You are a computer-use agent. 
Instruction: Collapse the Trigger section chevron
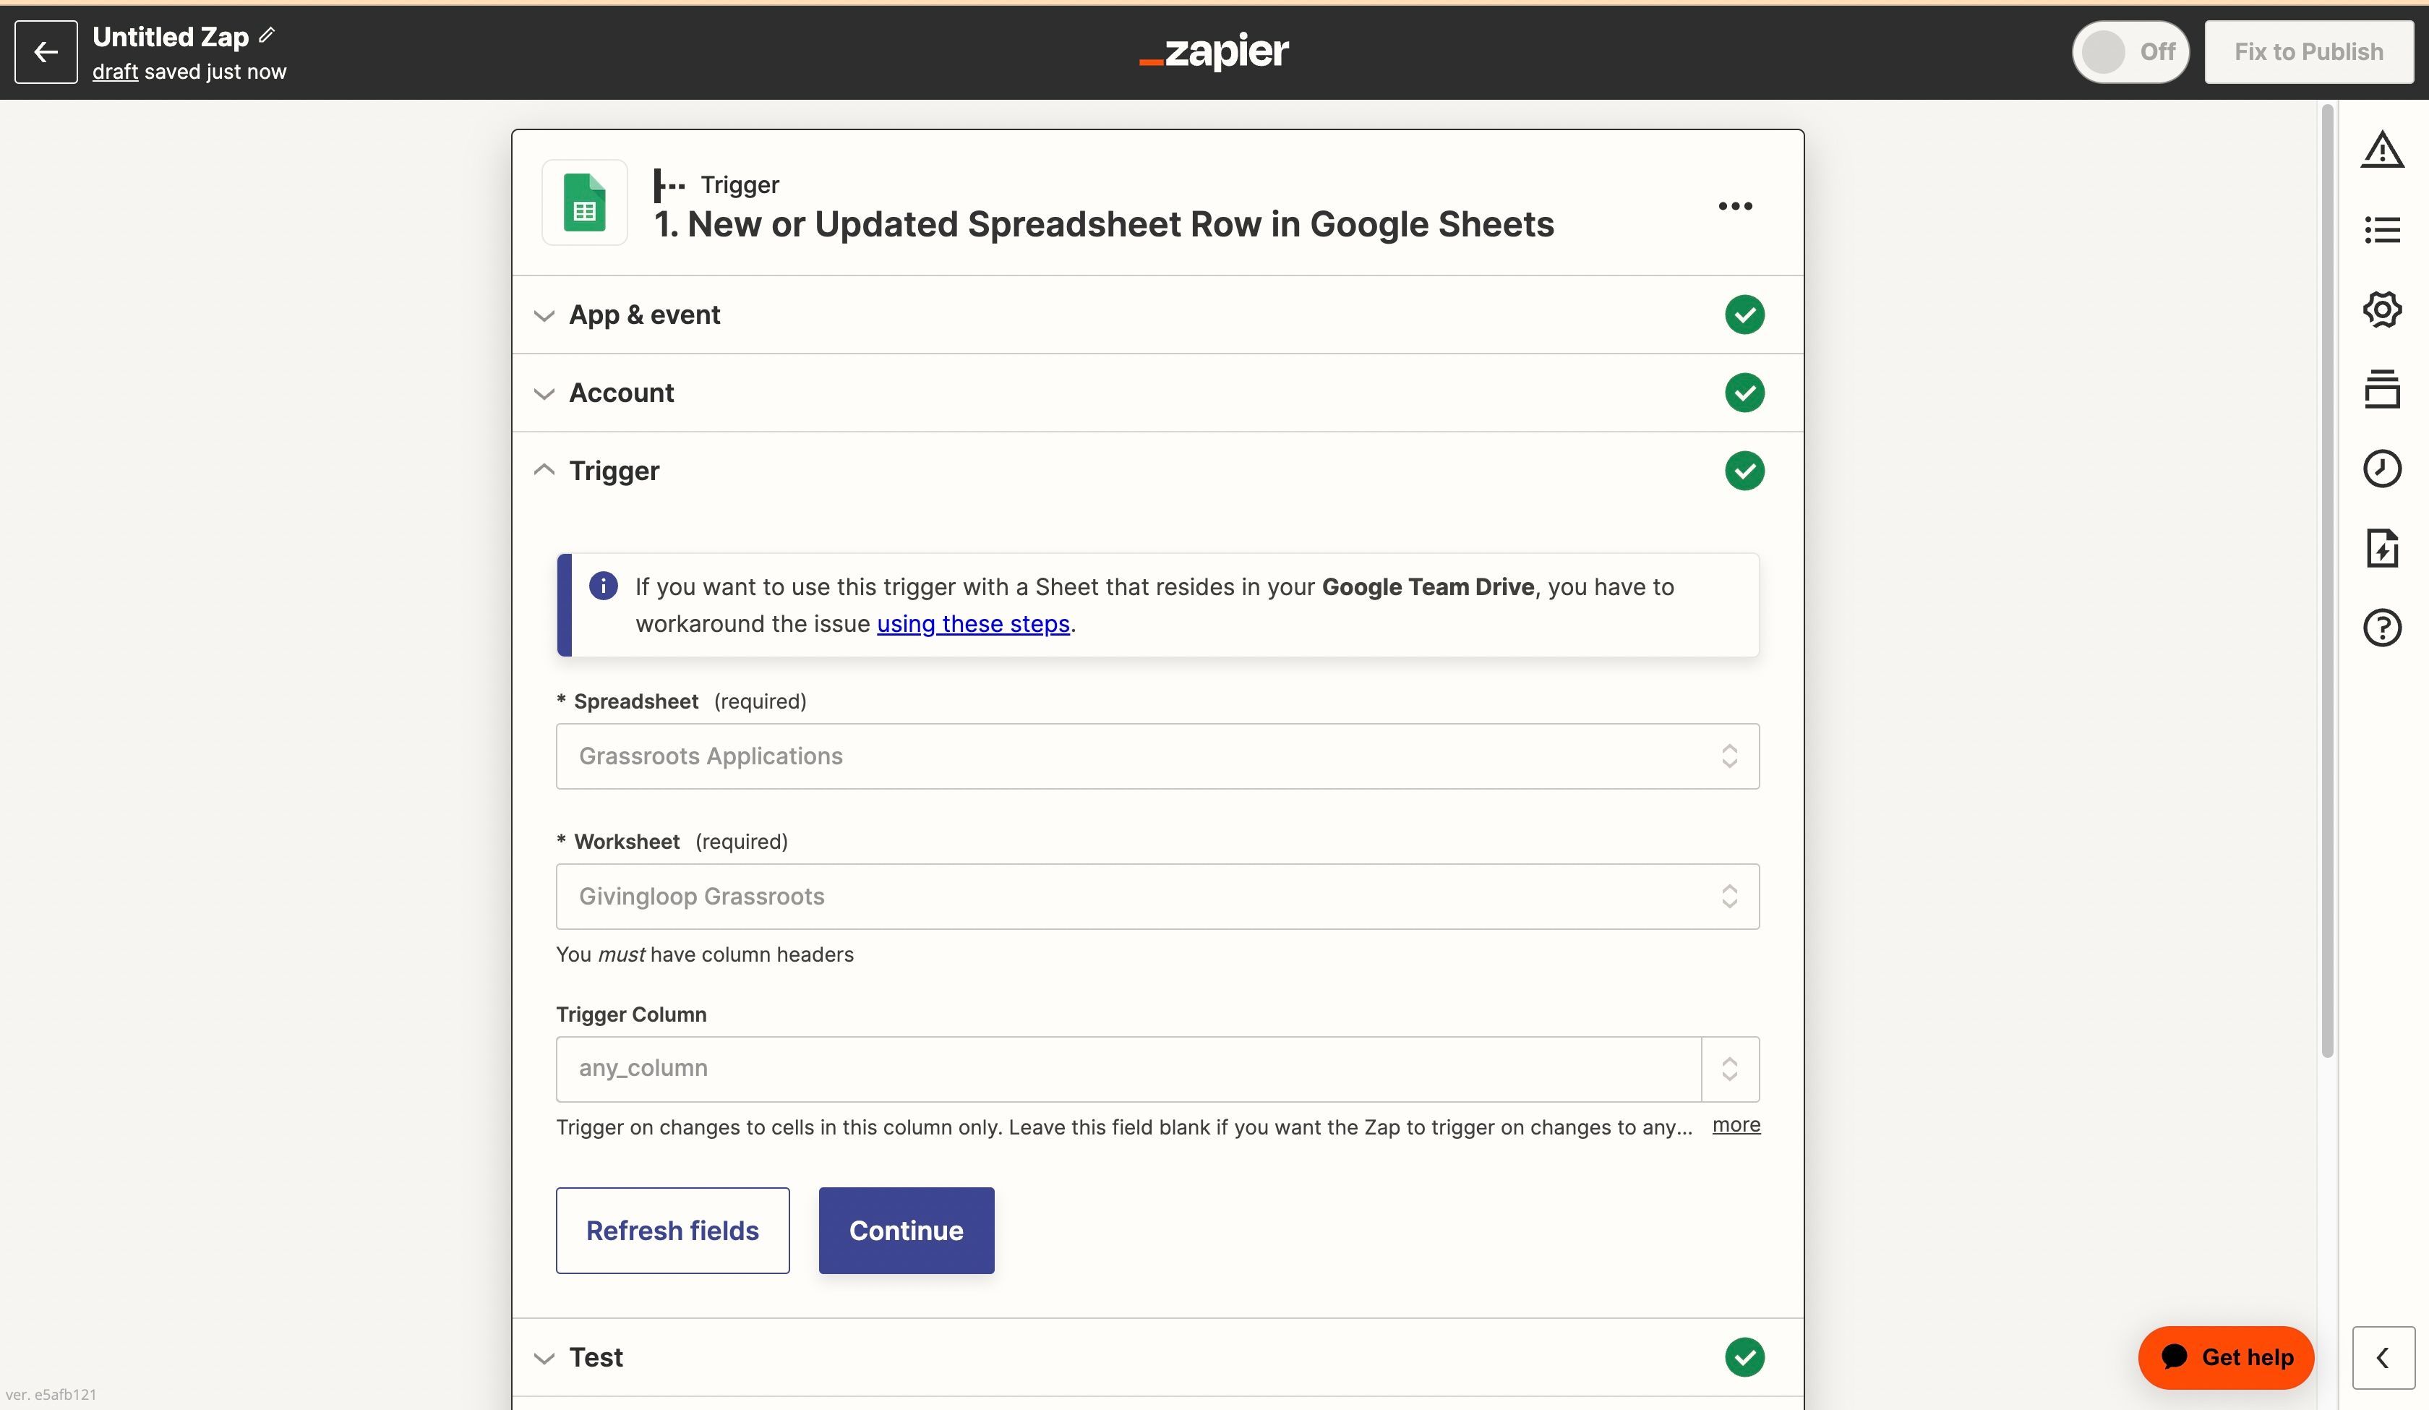(x=544, y=471)
